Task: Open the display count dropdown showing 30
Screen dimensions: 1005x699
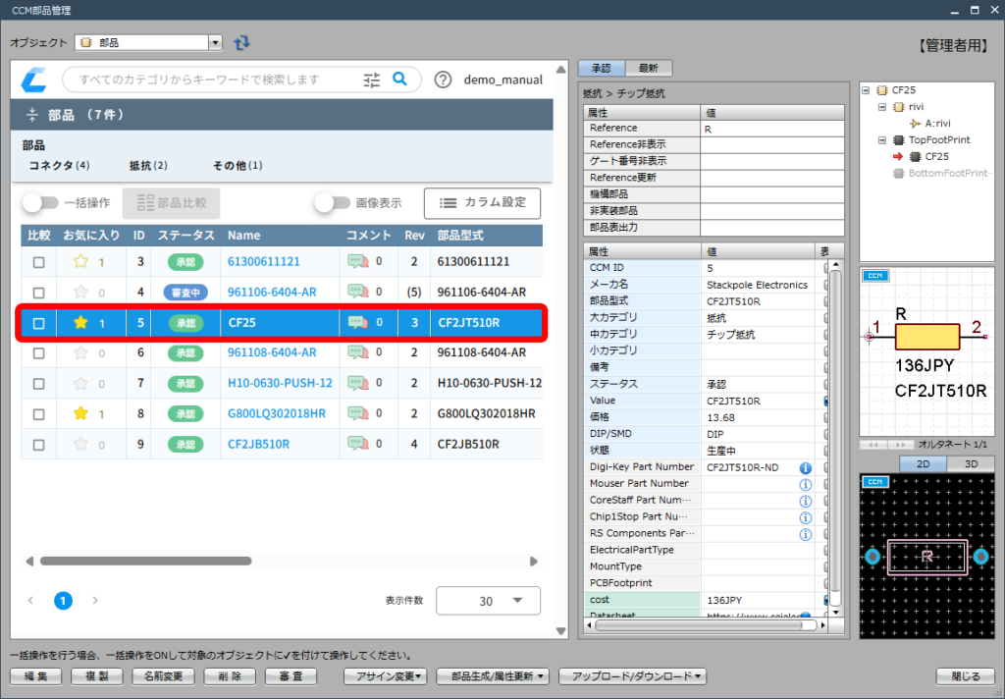Action: pyautogui.click(x=489, y=601)
